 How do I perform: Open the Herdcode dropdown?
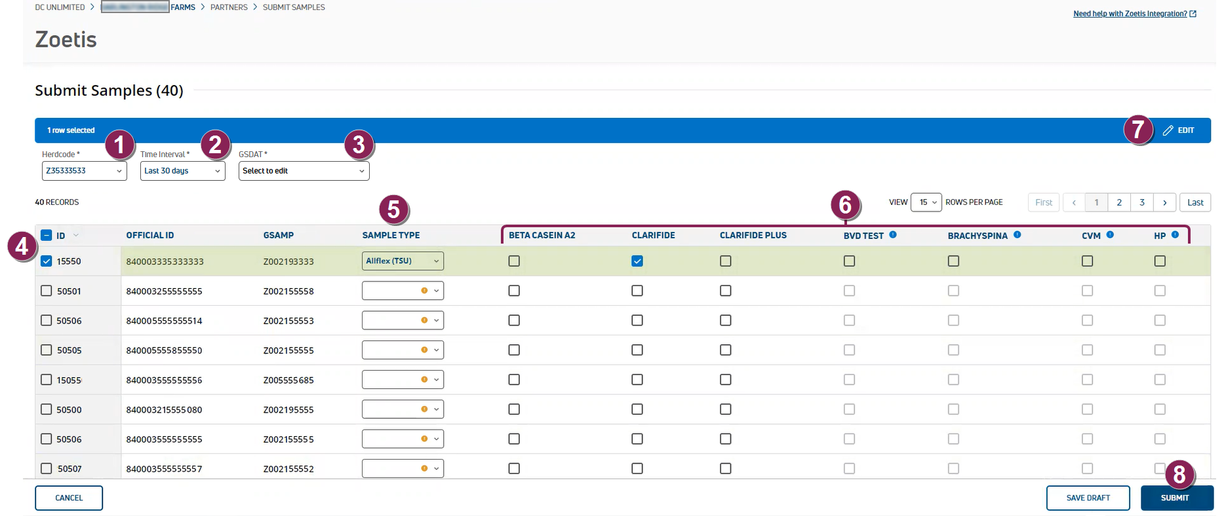(84, 171)
